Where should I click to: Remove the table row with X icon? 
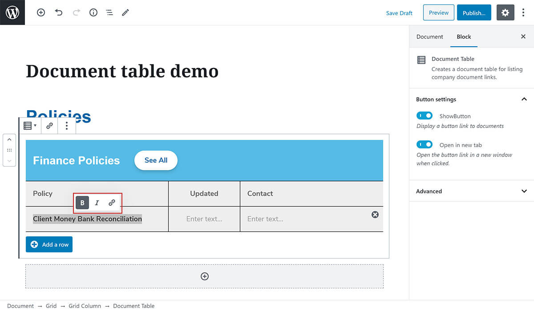(375, 215)
